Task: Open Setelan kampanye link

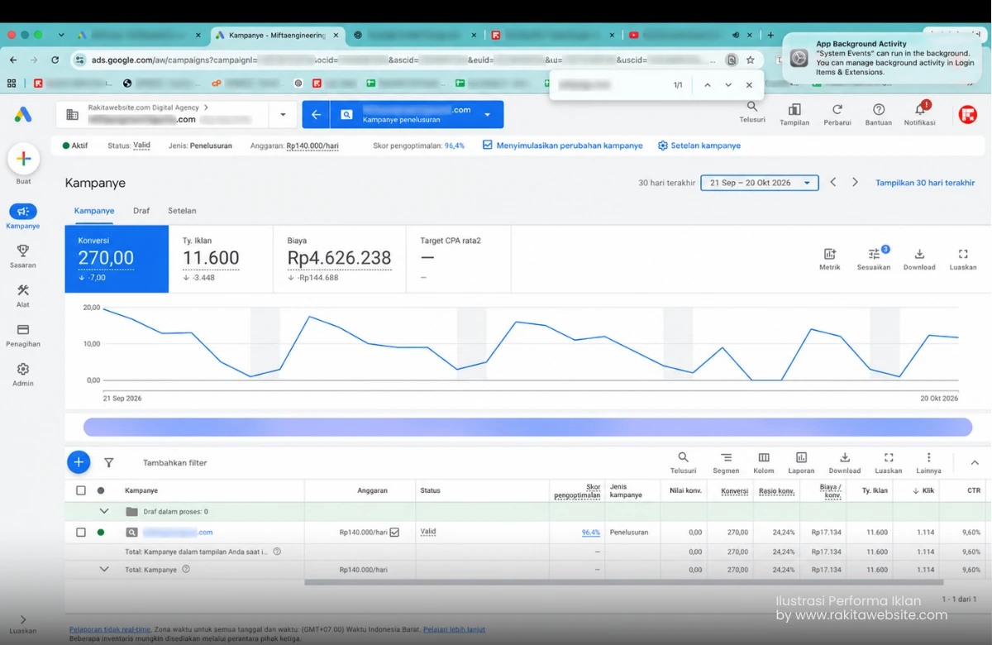Action: click(699, 146)
